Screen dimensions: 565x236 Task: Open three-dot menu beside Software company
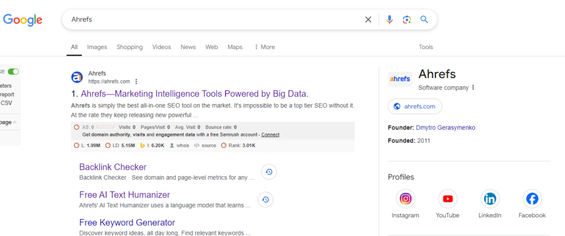click(473, 87)
